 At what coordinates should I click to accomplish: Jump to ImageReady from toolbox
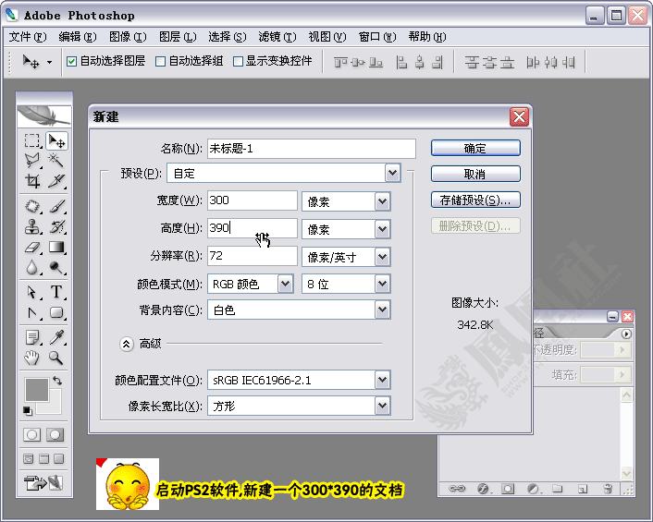43,483
